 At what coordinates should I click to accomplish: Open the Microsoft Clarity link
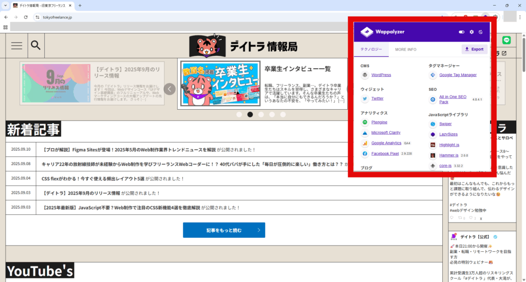pos(386,132)
